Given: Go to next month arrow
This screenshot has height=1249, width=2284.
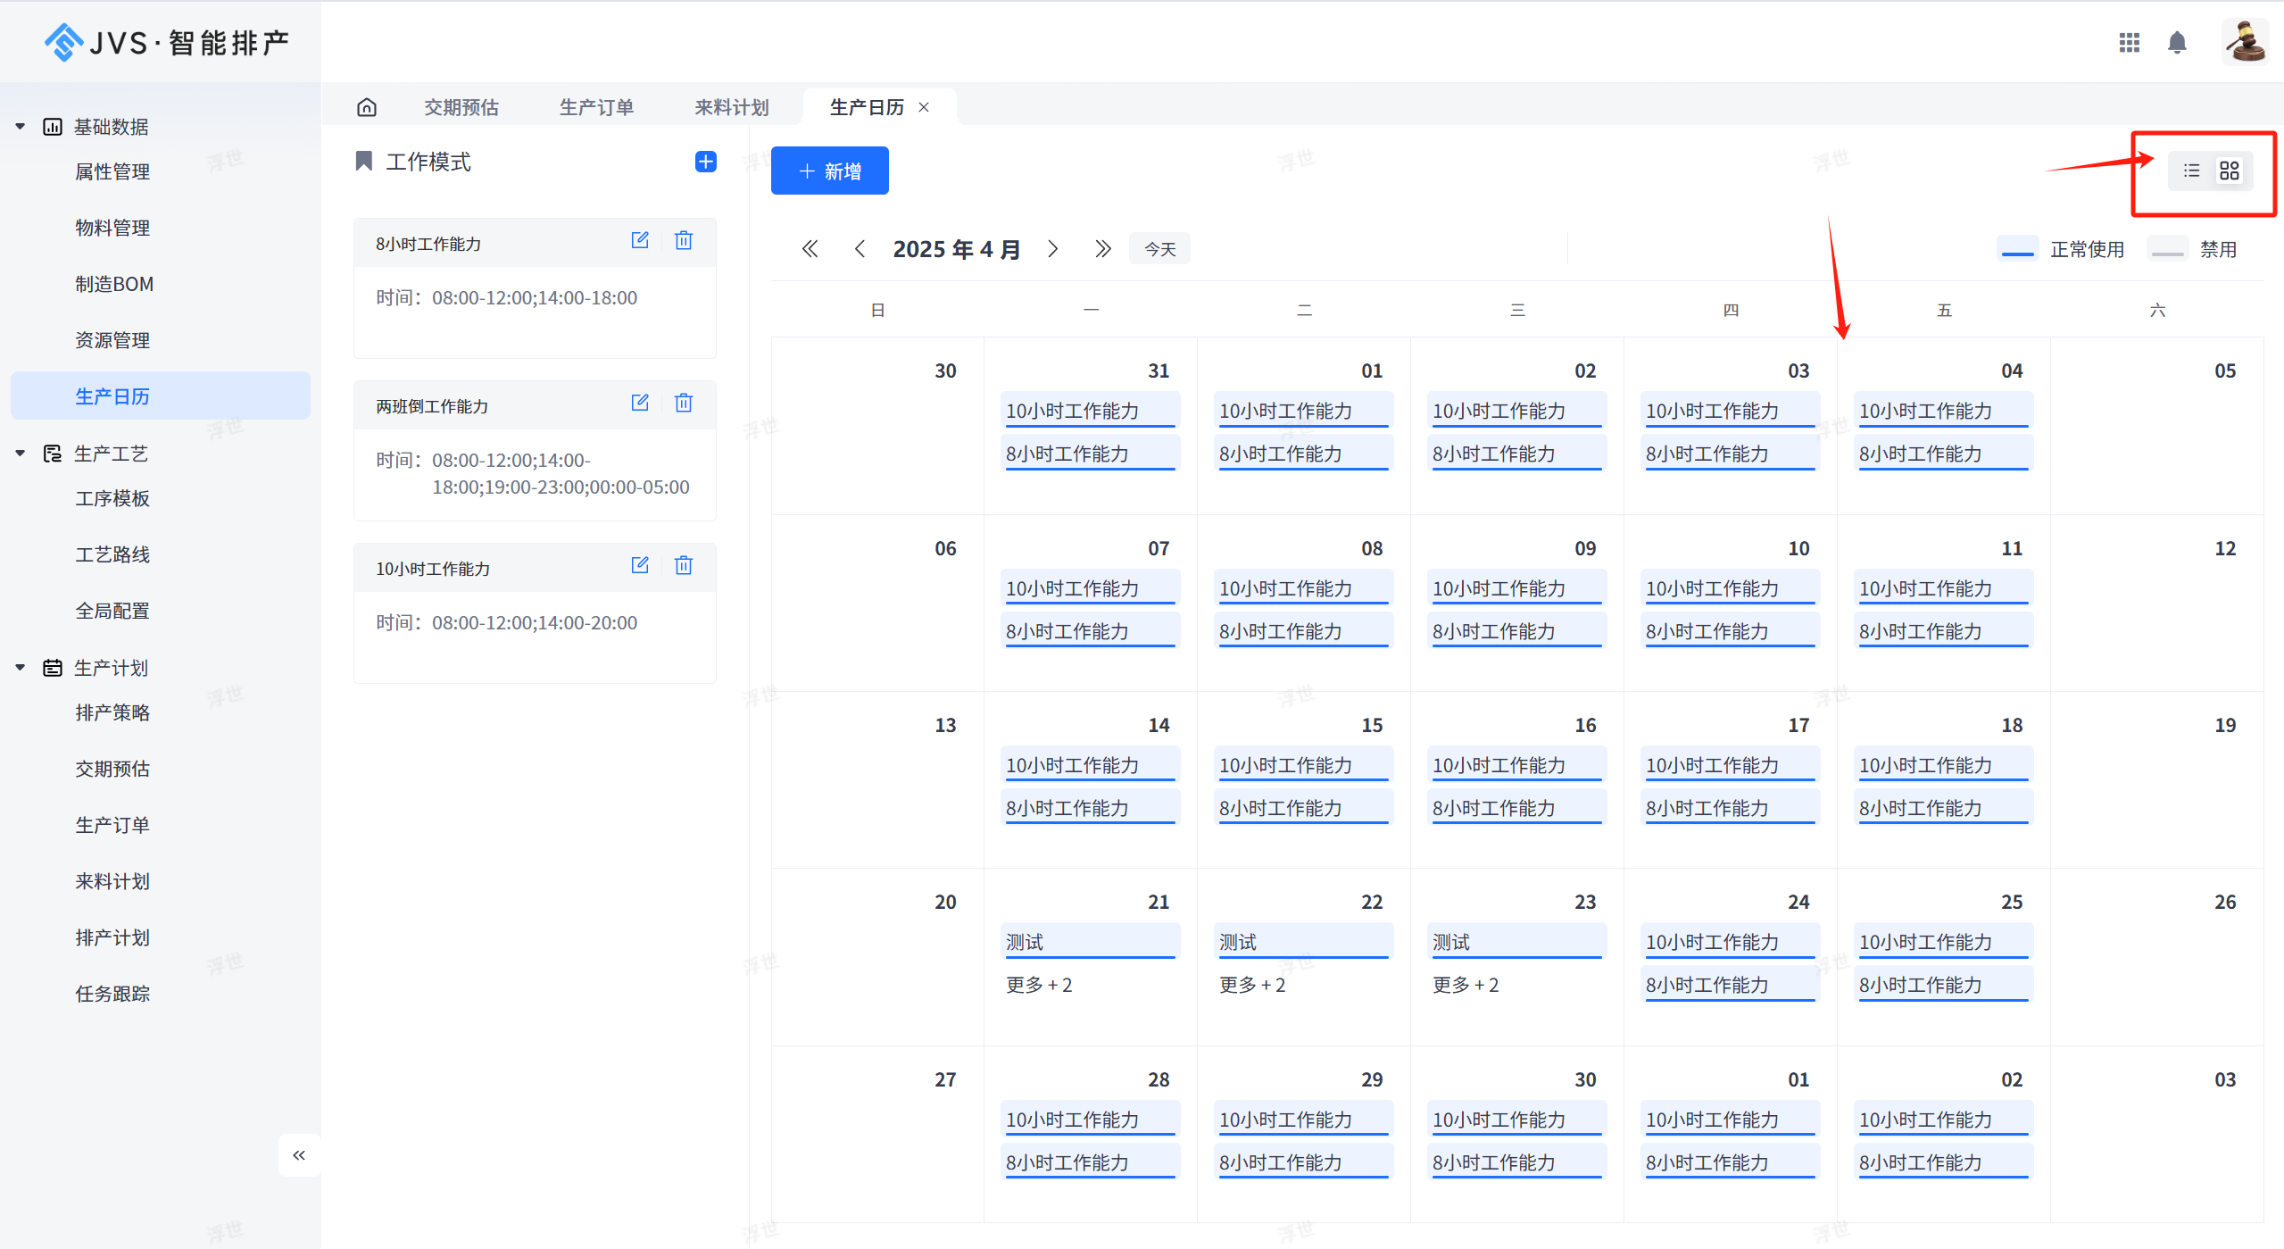Looking at the screenshot, I should pos(1053,249).
